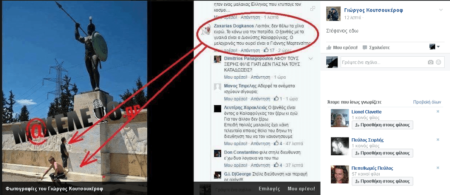
Task: Open Επιλογές menu below the photo
Action: (x=269, y=189)
